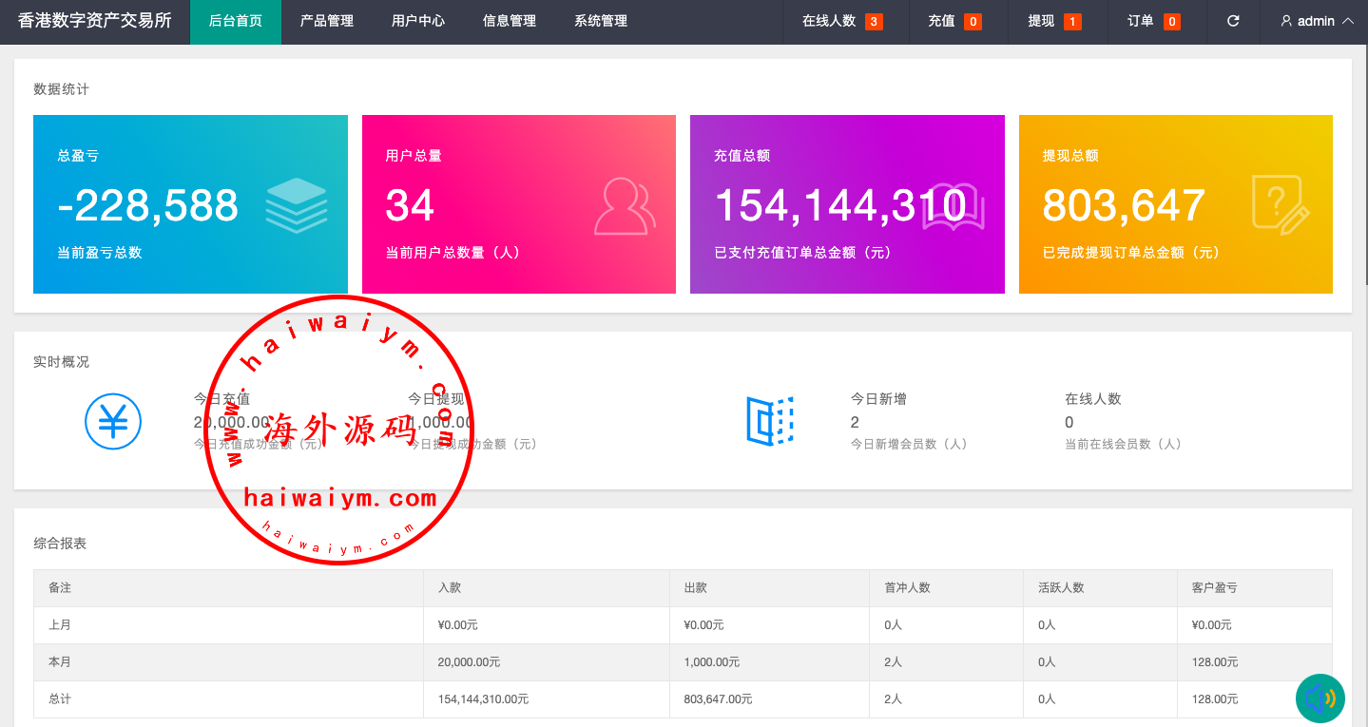Click the question note icon on 提现总额 card
The image size is (1368, 727).
(1280, 204)
